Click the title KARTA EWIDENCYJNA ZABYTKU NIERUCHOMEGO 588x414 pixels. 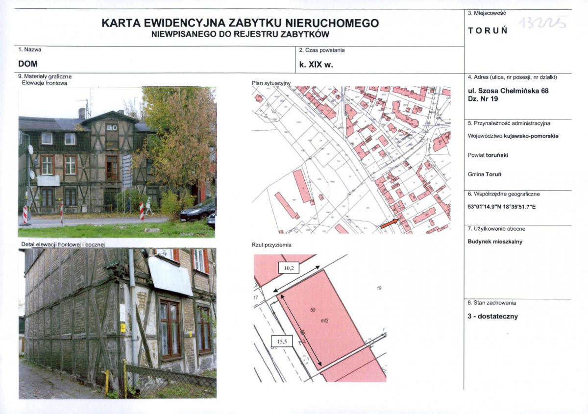(x=240, y=23)
